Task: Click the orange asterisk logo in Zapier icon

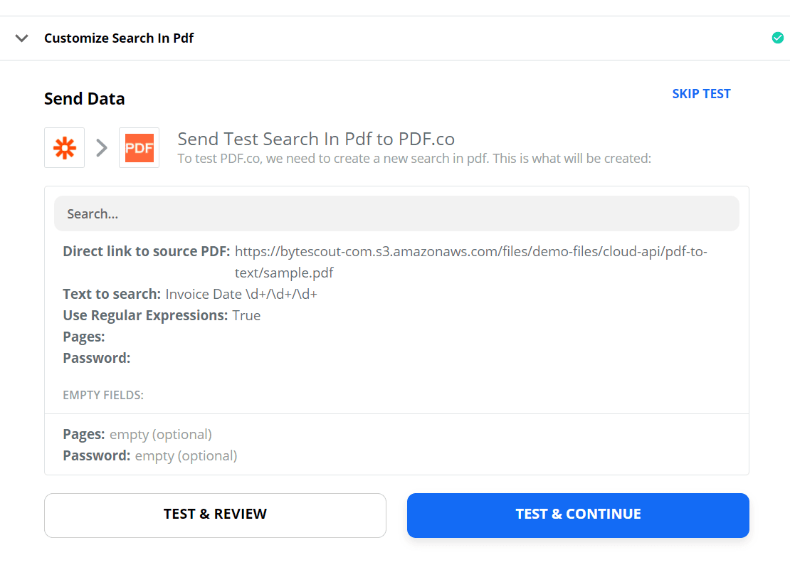Action: point(64,147)
